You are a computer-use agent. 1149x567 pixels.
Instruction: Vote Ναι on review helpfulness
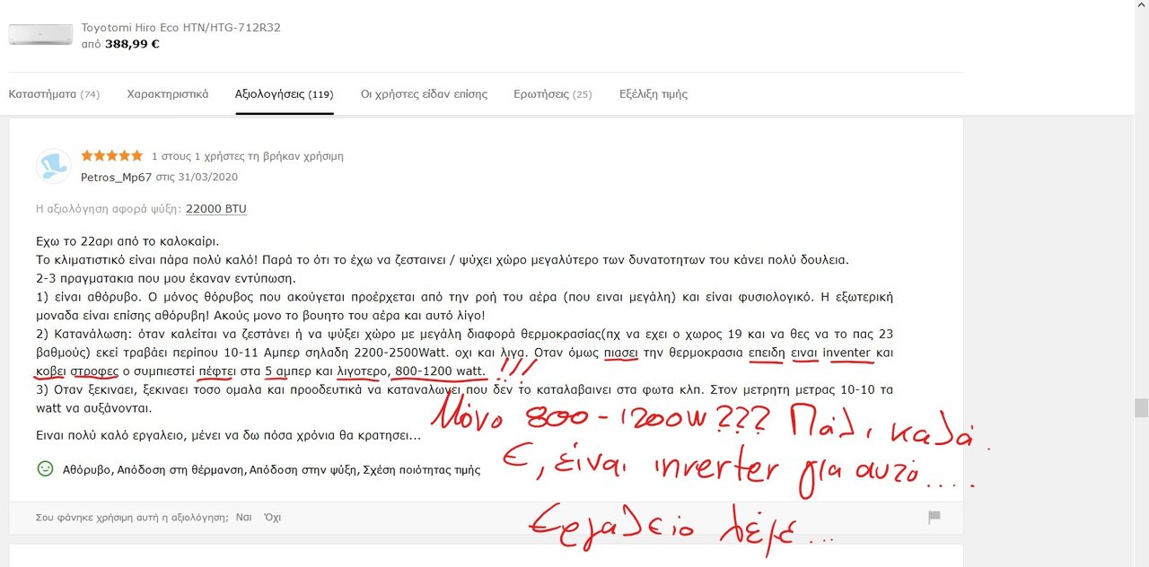click(x=243, y=518)
